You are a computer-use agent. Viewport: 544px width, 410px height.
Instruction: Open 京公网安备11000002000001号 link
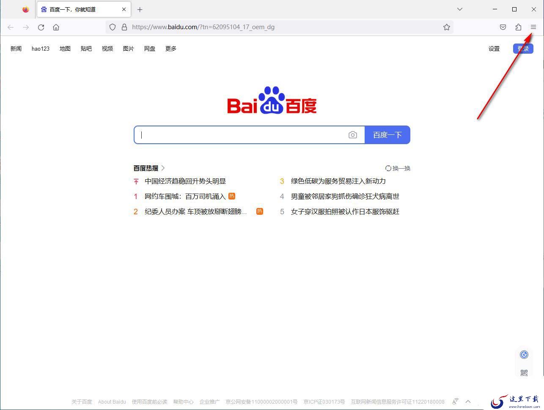(261, 402)
